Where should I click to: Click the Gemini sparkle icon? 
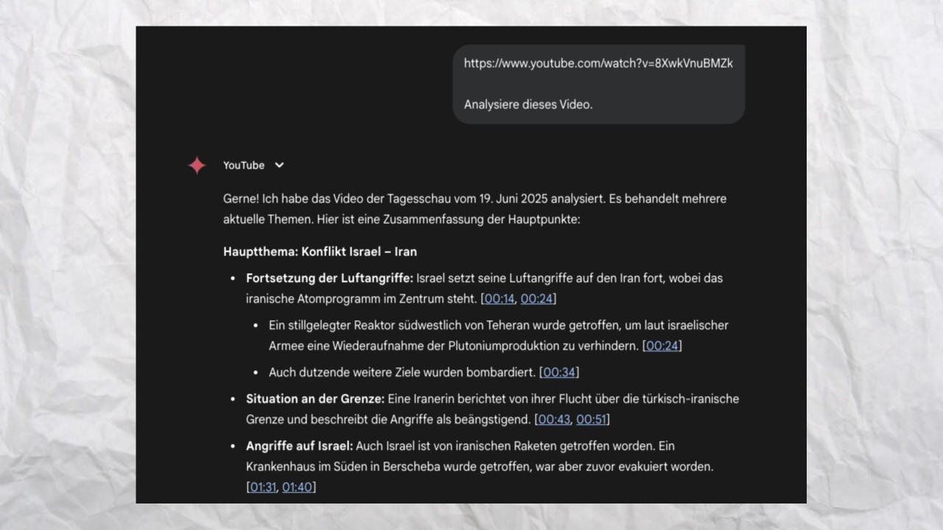(197, 166)
